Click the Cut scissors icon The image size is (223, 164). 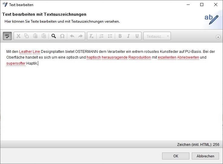[18, 36]
